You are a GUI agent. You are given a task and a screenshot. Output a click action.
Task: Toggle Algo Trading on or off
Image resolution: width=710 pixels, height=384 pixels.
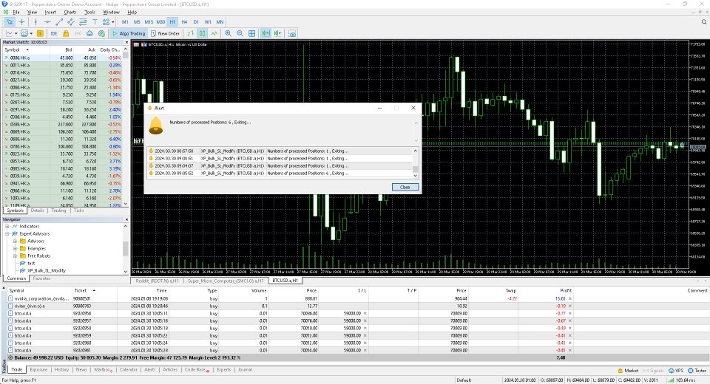pos(129,33)
